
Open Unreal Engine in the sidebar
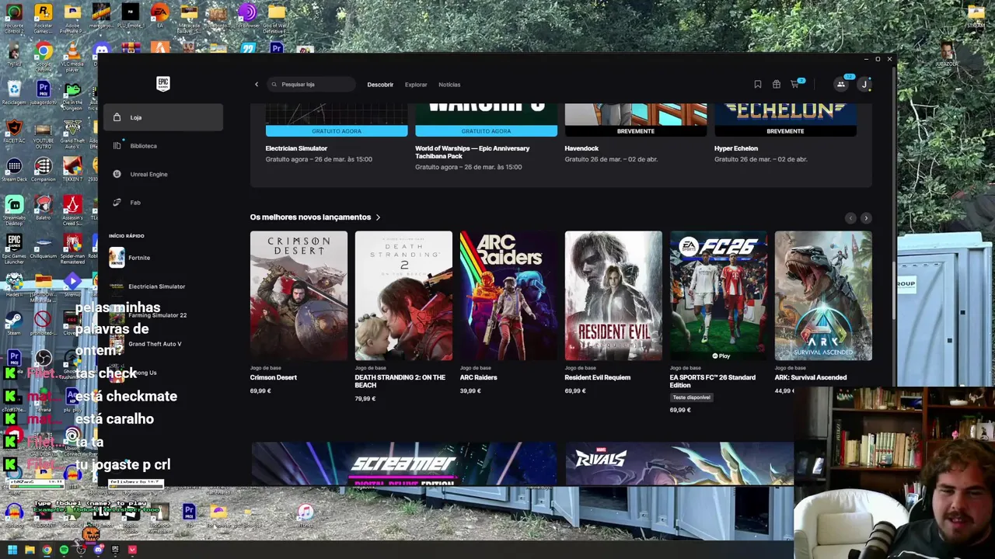point(163,174)
